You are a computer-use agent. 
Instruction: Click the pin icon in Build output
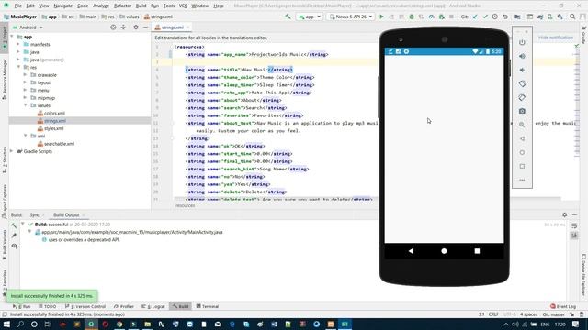15,236
